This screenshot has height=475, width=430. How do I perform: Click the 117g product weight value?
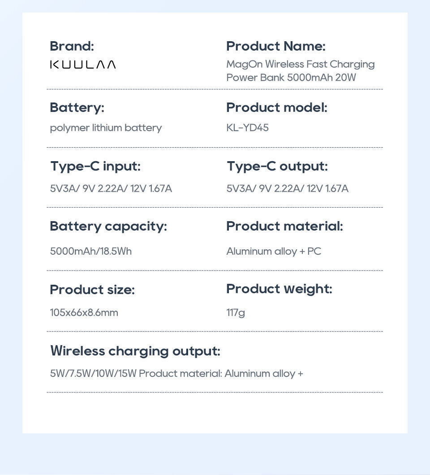click(236, 312)
